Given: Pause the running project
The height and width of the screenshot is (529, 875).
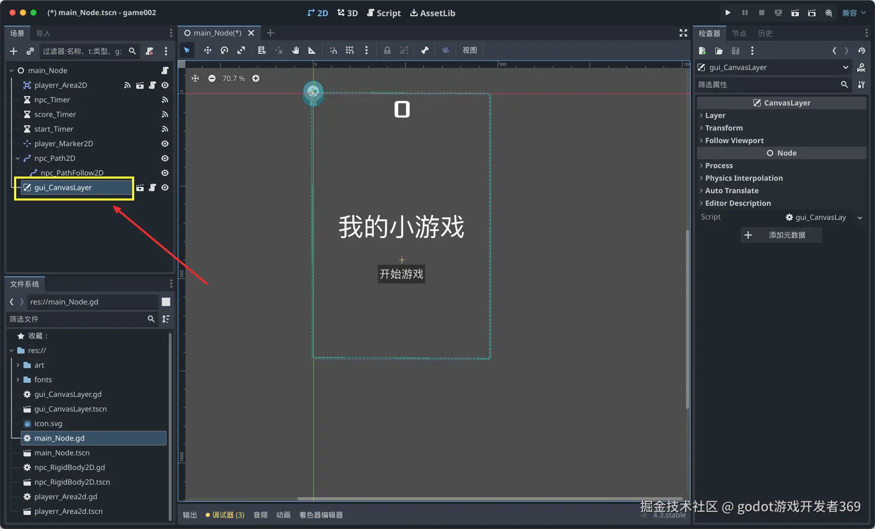Looking at the screenshot, I should click(745, 13).
